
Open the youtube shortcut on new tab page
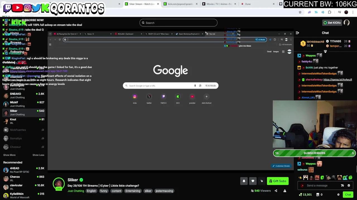tap(192, 99)
